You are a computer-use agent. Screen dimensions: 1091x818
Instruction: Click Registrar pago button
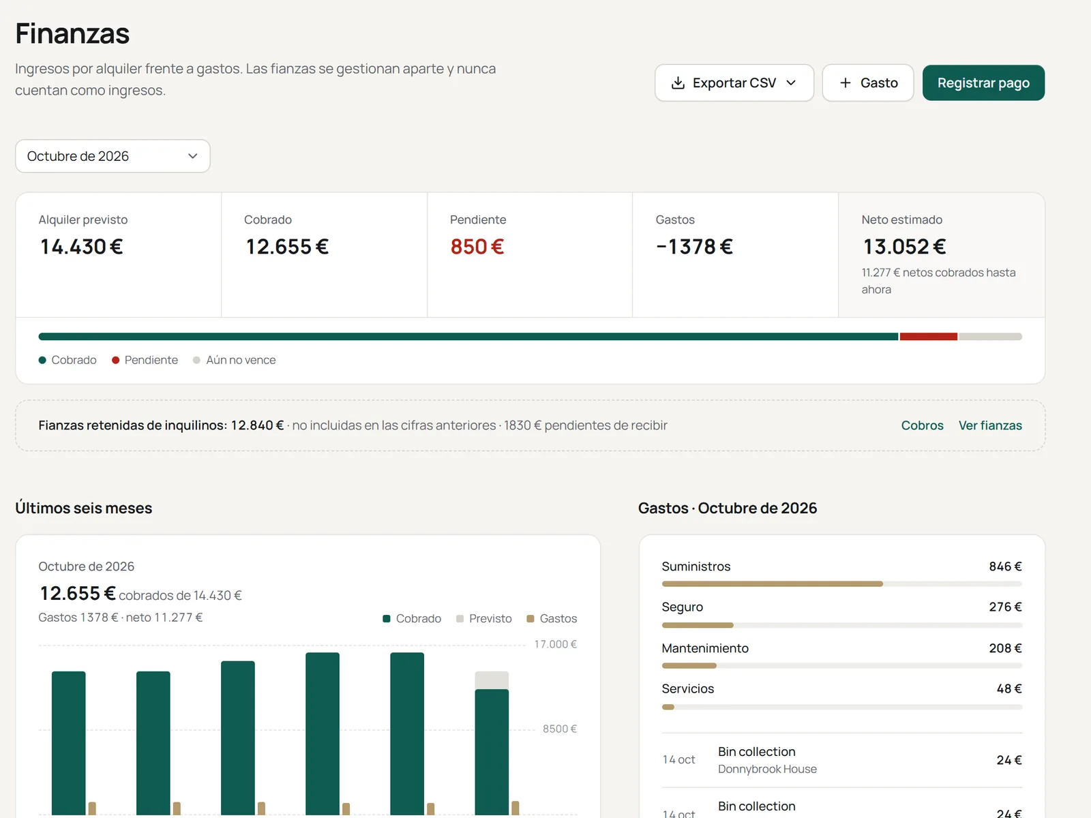[983, 83]
